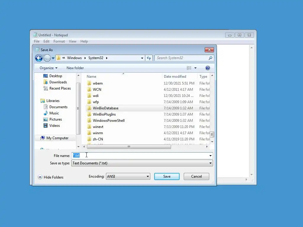Open the Organize menu
This screenshot has width=303, height=227.
49,68
